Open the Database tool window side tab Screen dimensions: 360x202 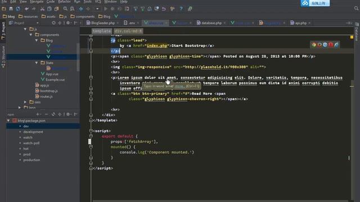357,32
